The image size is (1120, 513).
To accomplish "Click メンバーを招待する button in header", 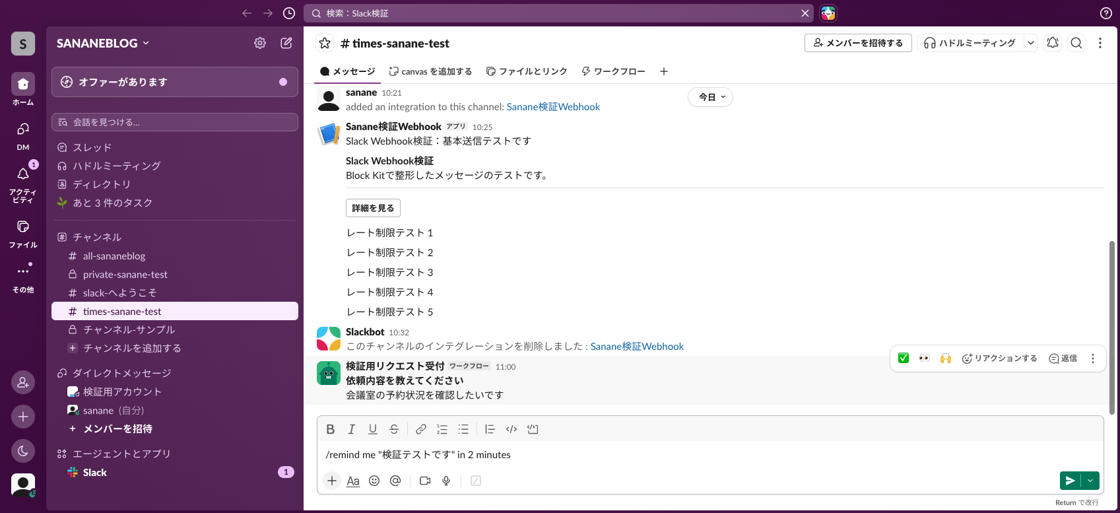I will pyautogui.click(x=858, y=43).
